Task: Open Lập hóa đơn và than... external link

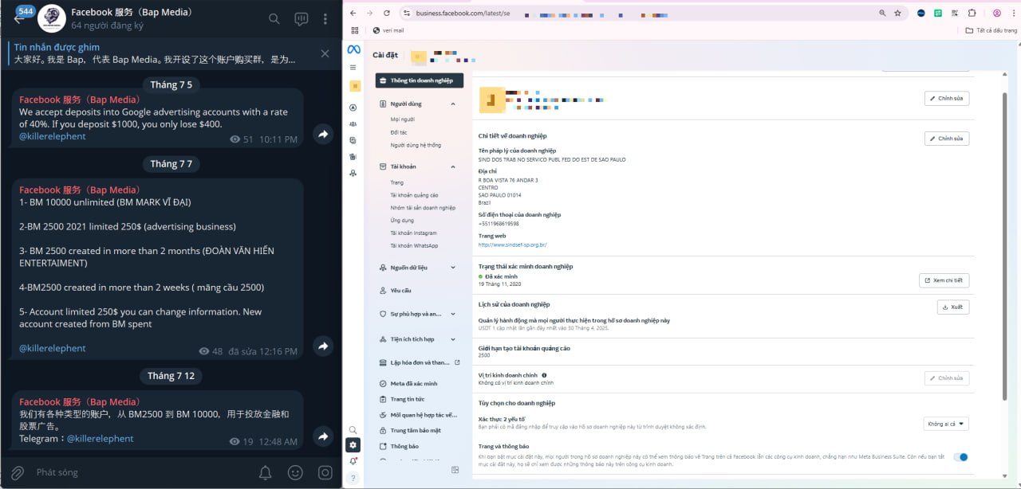Action: pyautogui.click(x=420, y=362)
